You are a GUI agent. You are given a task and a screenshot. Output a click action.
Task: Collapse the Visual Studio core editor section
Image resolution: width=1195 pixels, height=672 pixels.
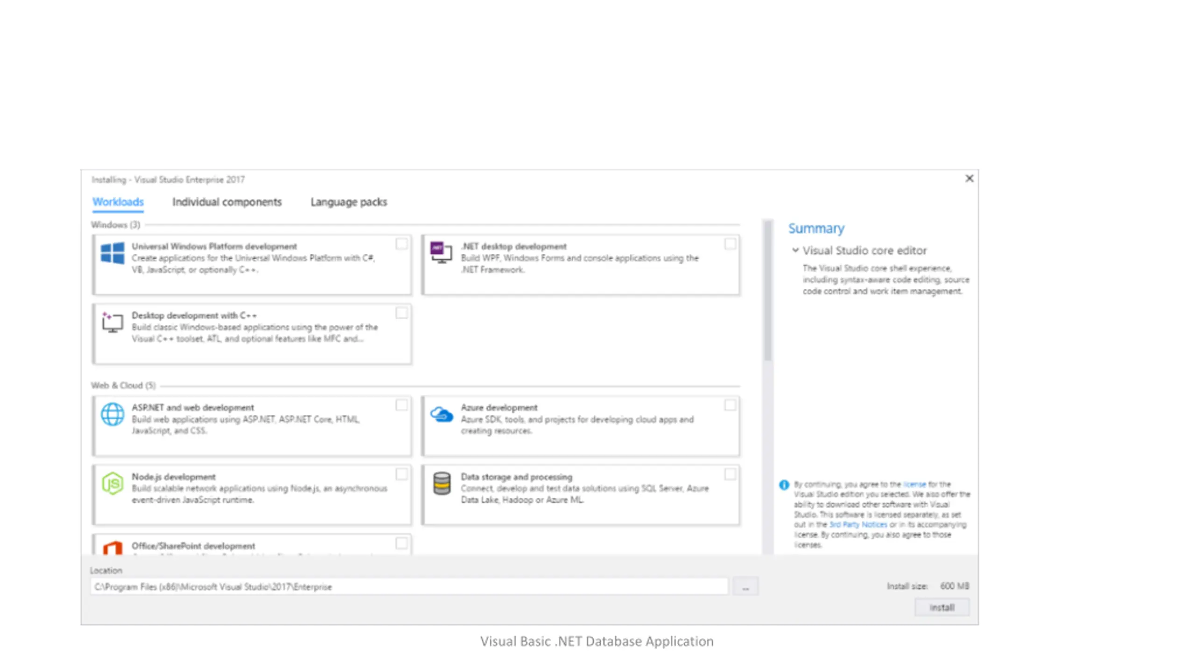coord(795,250)
